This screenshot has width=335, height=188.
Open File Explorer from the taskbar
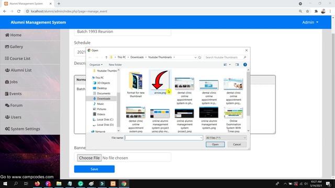click(59, 183)
